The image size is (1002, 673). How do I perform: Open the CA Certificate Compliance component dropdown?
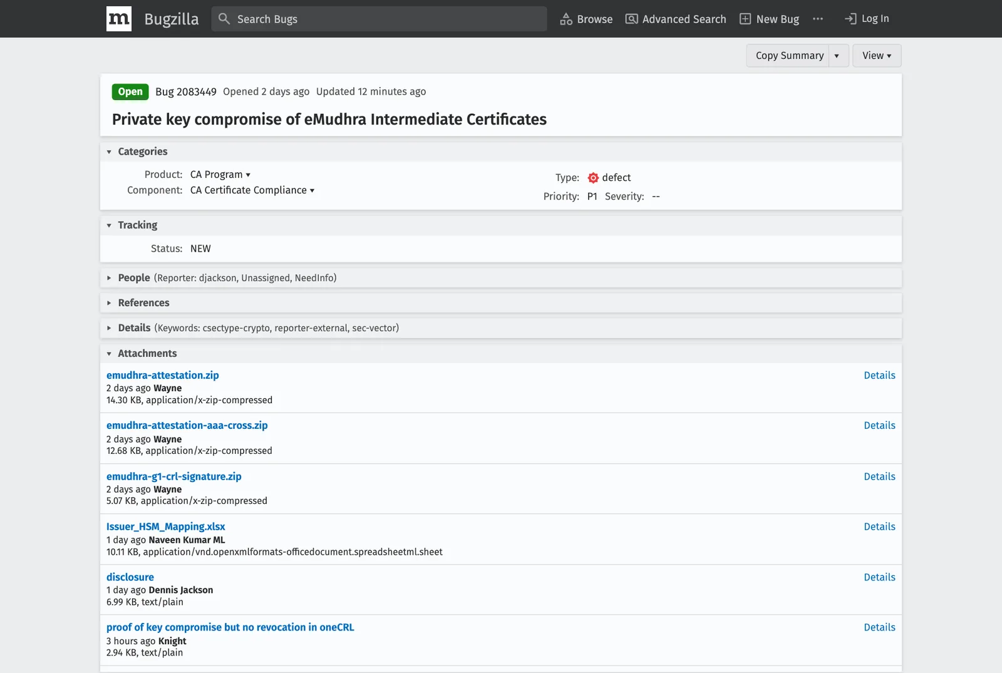tap(252, 190)
